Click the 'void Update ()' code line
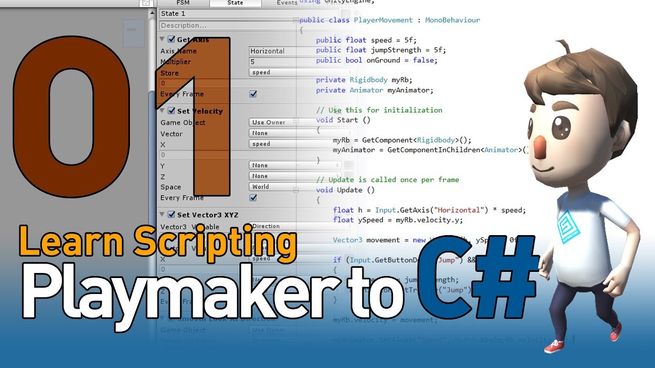The width and height of the screenshot is (655, 368). pos(345,190)
